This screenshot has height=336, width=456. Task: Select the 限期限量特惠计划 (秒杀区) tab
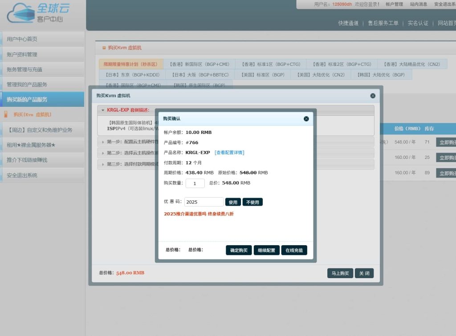[x=130, y=65]
